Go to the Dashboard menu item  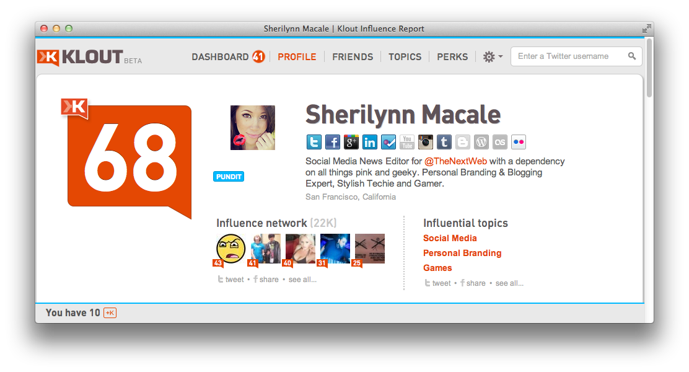click(220, 56)
